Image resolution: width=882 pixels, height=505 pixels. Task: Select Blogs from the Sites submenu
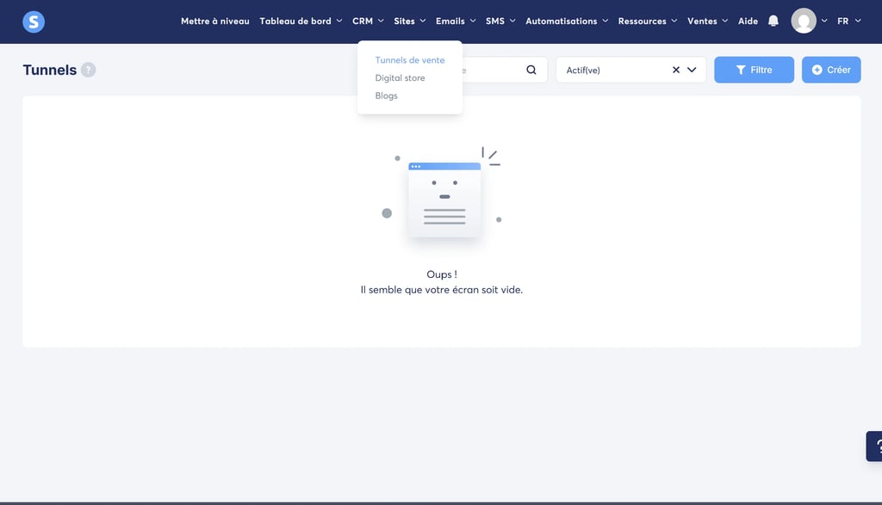pos(387,96)
